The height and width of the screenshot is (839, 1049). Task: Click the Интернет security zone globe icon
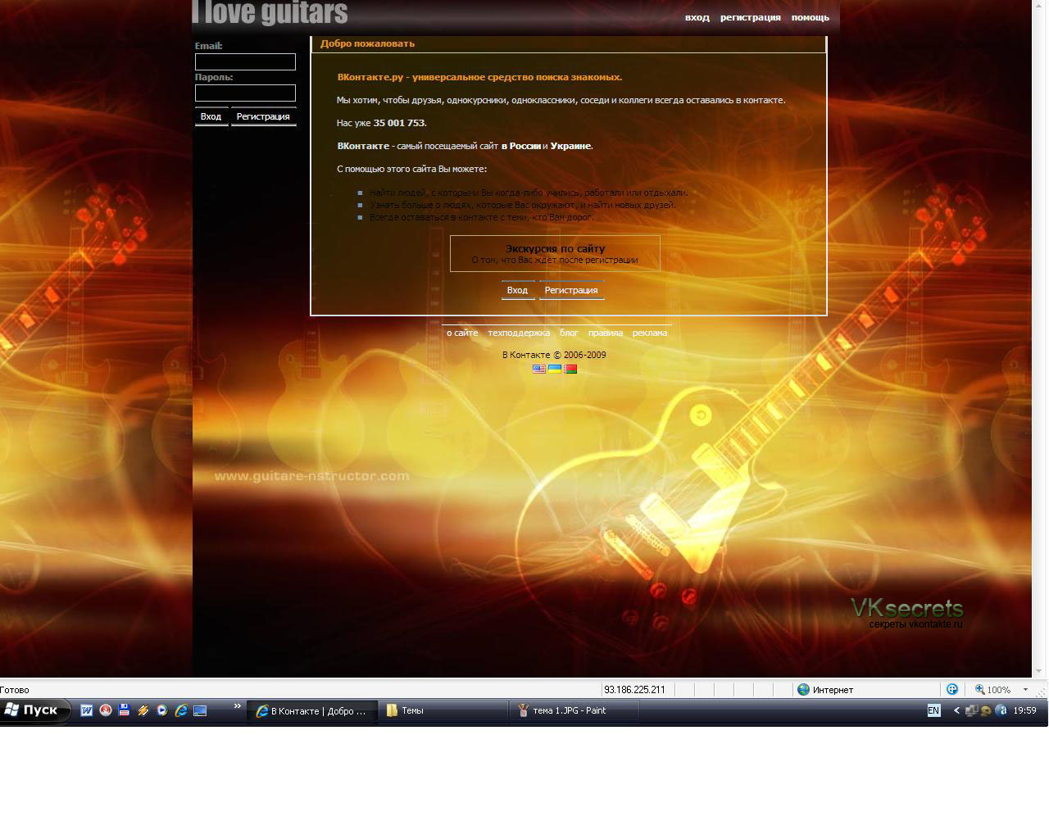pos(803,690)
